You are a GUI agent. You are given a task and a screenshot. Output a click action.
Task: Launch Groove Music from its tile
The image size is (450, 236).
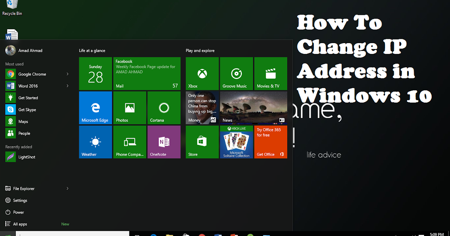point(236,73)
